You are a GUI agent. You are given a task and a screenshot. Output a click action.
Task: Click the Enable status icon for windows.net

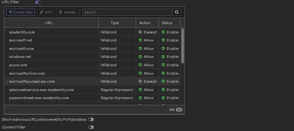point(163,57)
